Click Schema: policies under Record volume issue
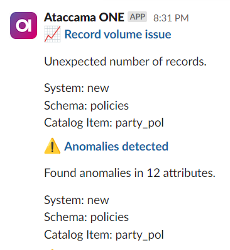 (x=86, y=105)
